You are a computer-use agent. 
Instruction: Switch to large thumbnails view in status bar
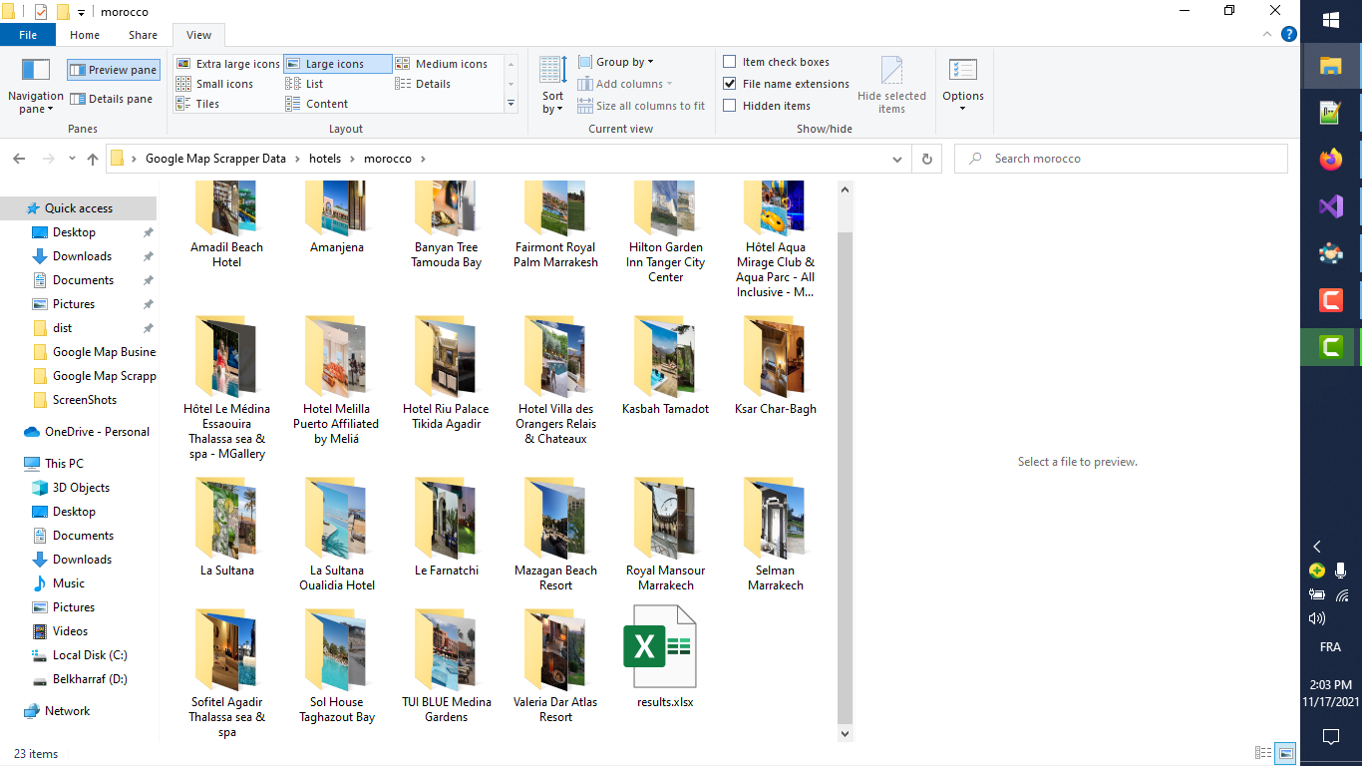pyautogui.click(x=1286, y=754)
